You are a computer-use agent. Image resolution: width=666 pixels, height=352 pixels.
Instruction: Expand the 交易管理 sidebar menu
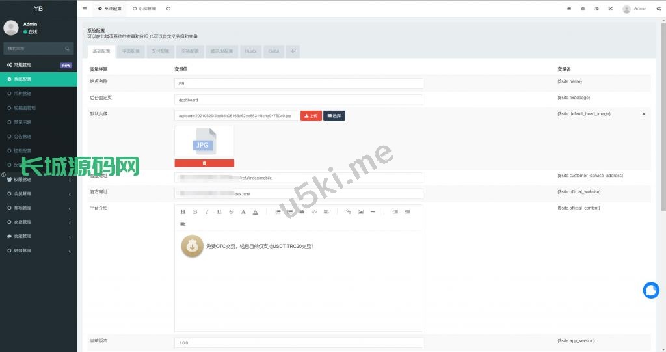pos(38,222)
